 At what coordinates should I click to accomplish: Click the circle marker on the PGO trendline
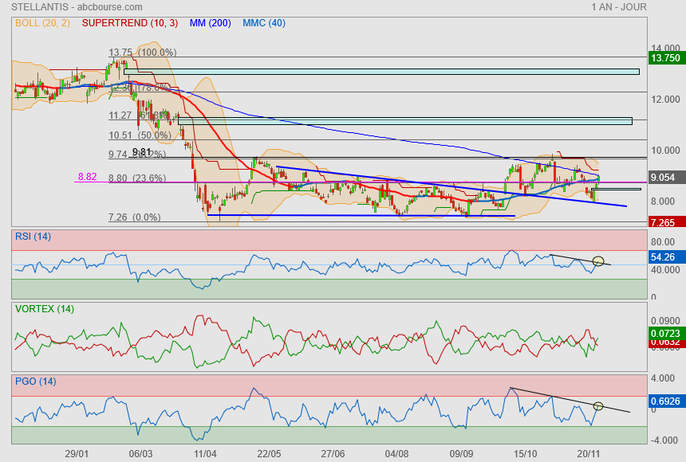[x=598, y=406]
